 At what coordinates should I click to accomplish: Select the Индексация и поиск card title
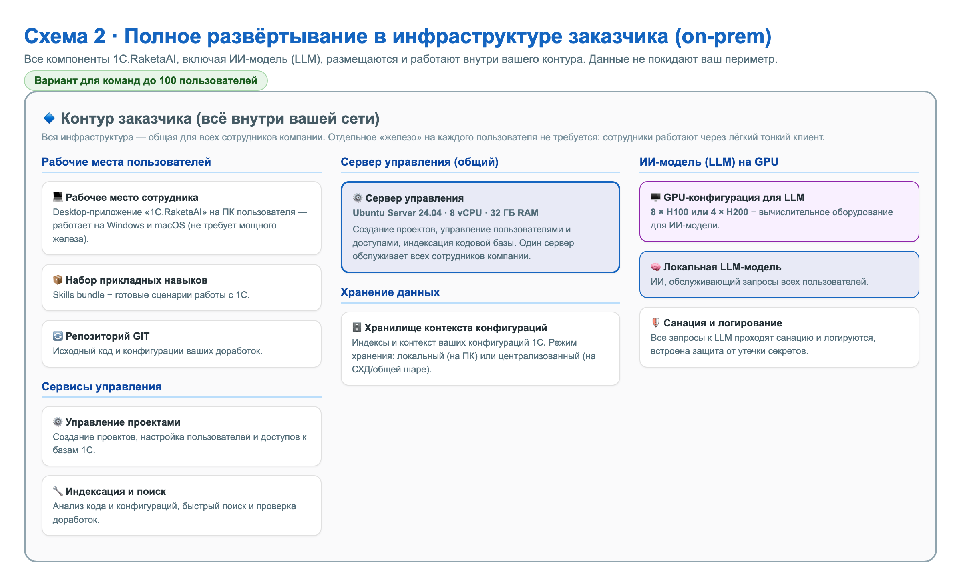[116, 491]
